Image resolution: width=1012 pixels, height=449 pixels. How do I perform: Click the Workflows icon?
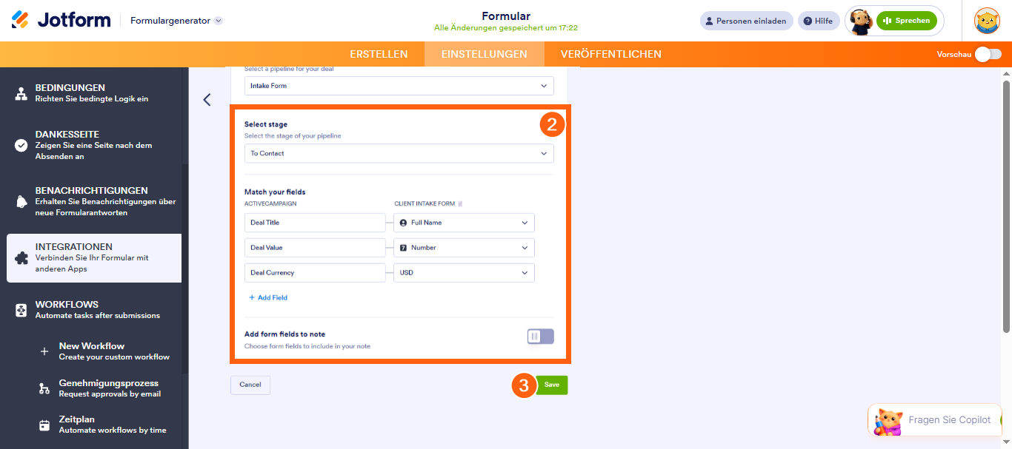pos(21,310)
